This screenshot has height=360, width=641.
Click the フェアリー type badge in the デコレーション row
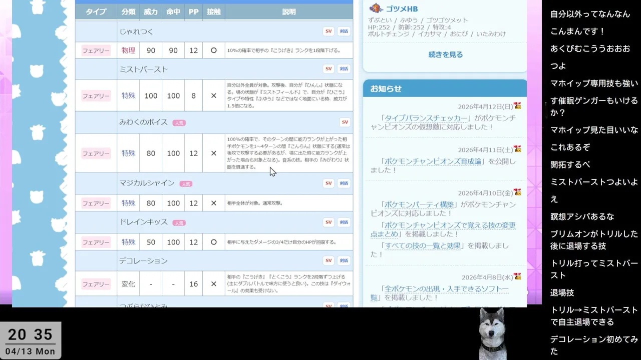click(x=96, y=284)
